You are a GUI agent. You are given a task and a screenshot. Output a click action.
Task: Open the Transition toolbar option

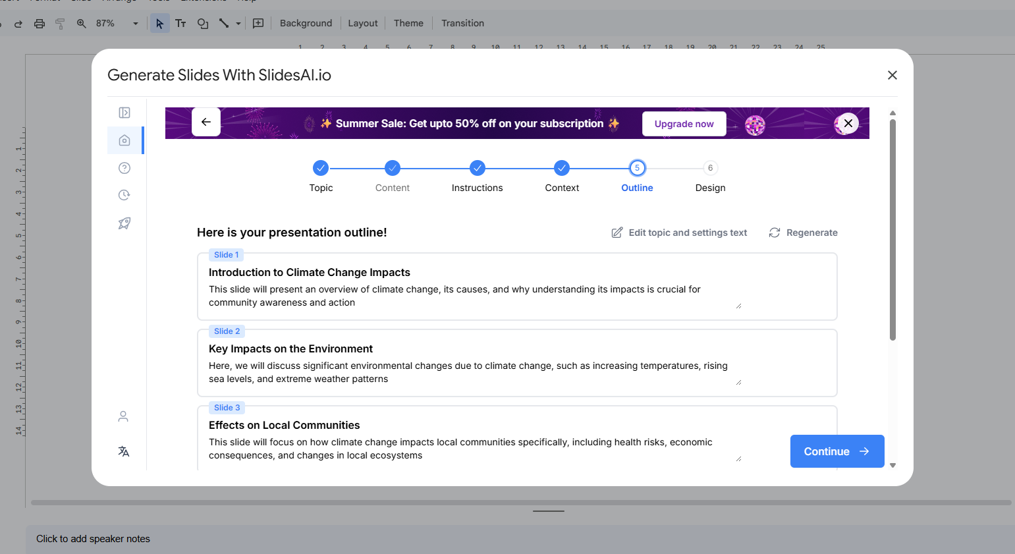(x=462, y=23)
